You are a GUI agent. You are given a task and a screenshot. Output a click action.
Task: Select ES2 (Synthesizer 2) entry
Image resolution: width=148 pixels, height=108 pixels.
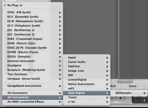coord(33,35)
